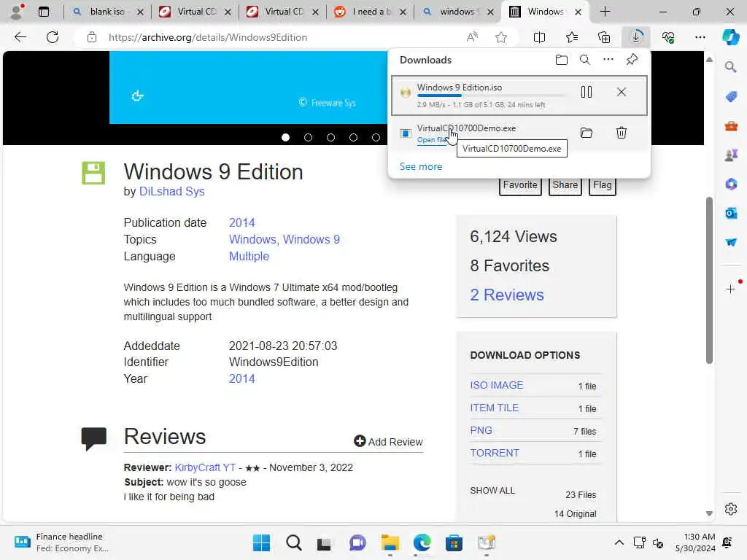Open the Tools briefcase sidebar icon
This screenshot has height=560, width=747.
click(731, 125)
